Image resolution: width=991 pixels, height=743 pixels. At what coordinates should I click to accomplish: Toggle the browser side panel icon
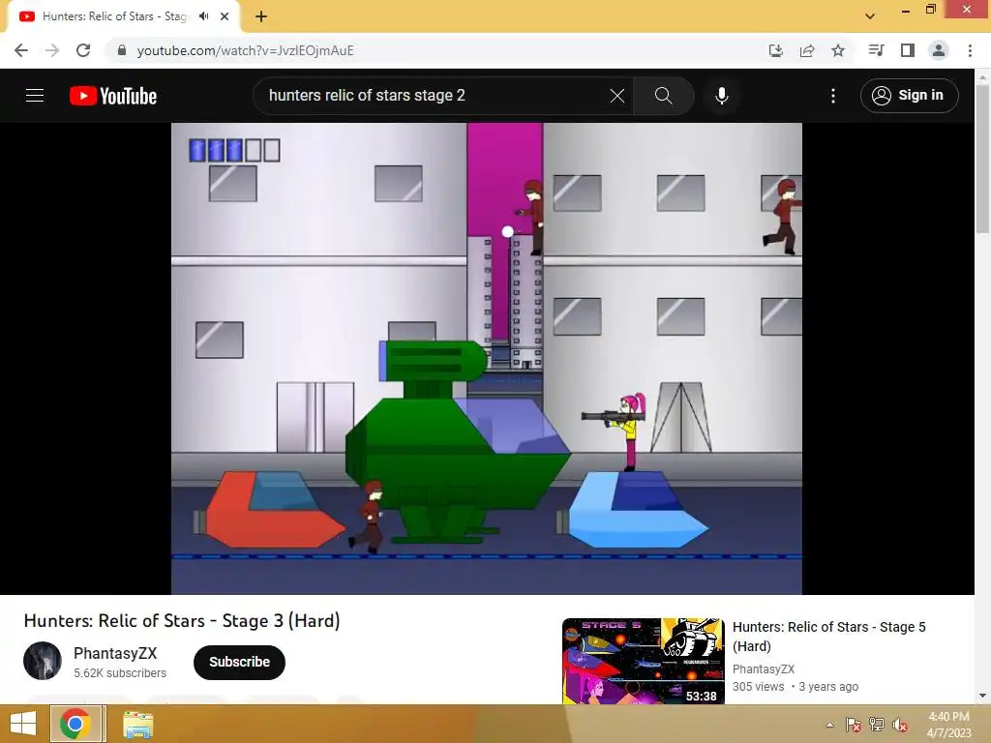[x=908, y=50]
